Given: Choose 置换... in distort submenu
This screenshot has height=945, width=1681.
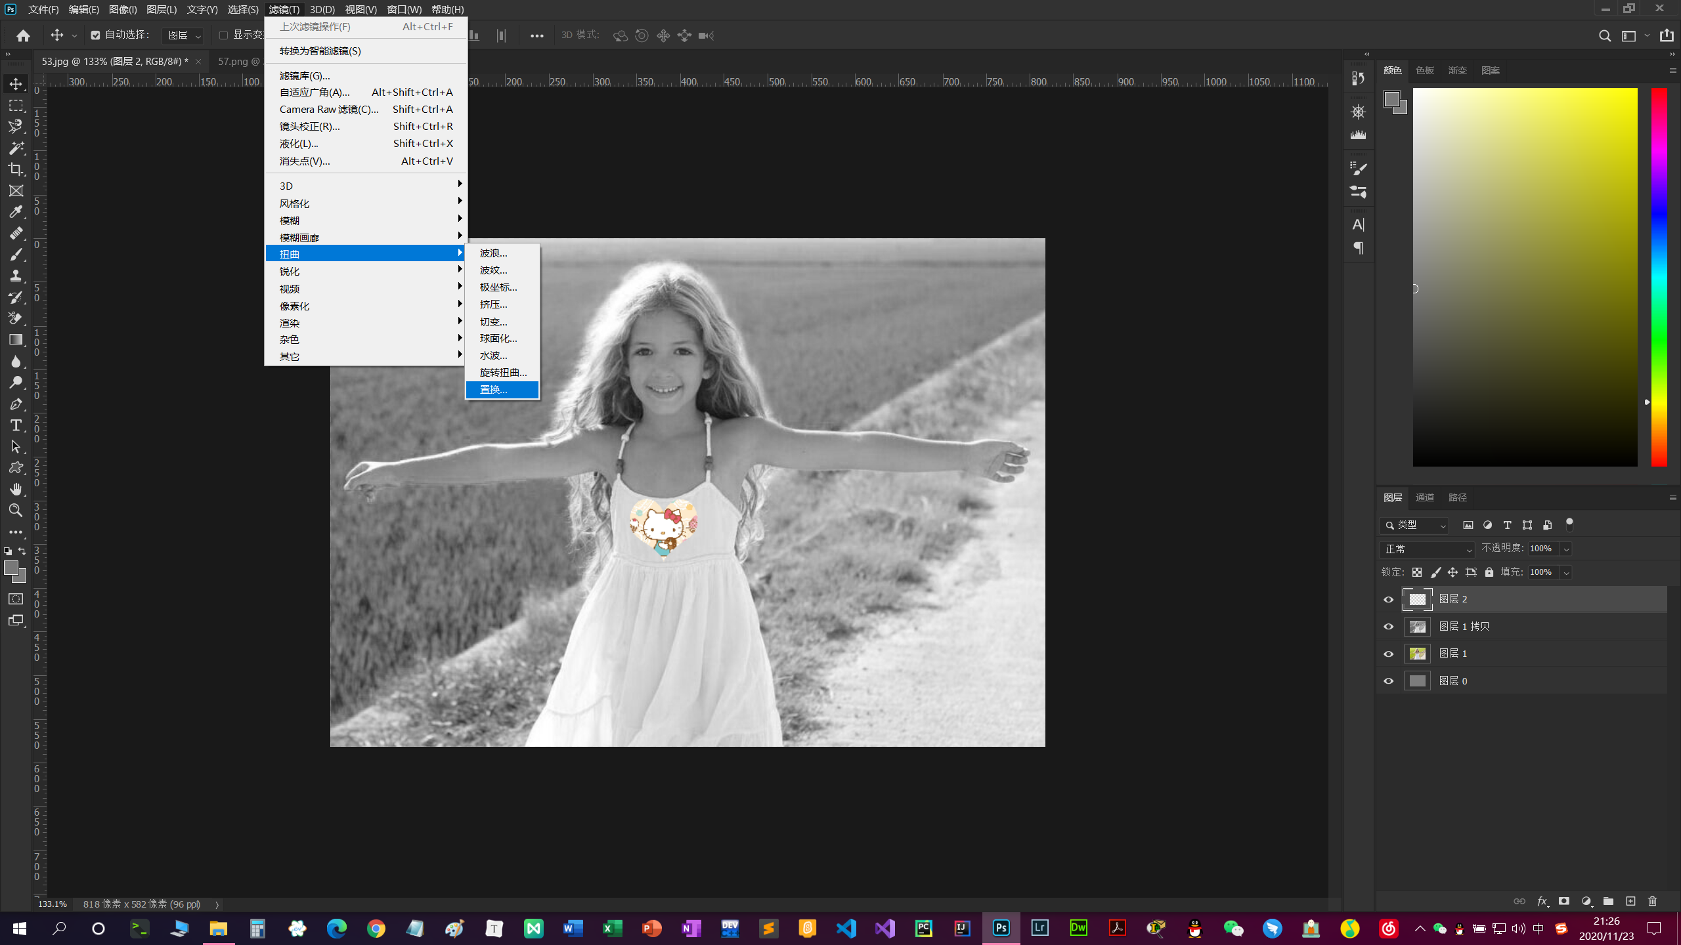Looking at the screenshot, I should pos(502,390).
